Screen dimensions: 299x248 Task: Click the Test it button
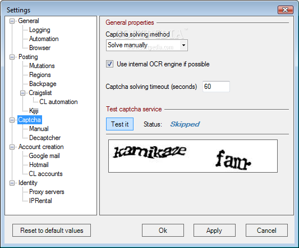click(x=119, y=124)
